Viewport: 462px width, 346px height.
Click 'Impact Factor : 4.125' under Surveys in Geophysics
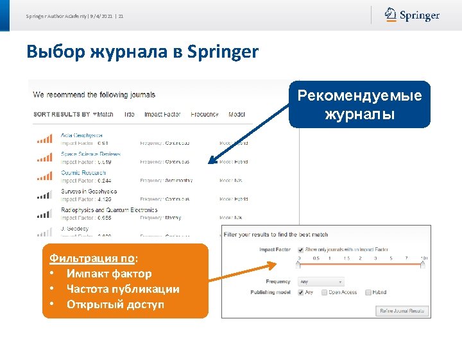(86, 199)
